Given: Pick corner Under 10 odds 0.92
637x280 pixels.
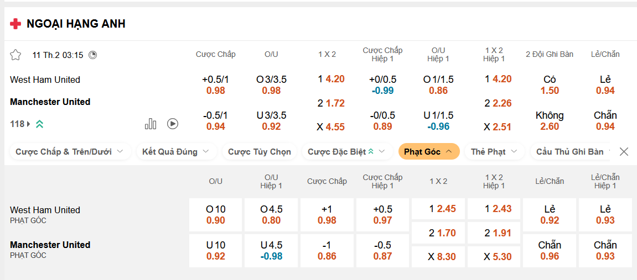Looking at the screenshot, I should [x=216, y=250].
